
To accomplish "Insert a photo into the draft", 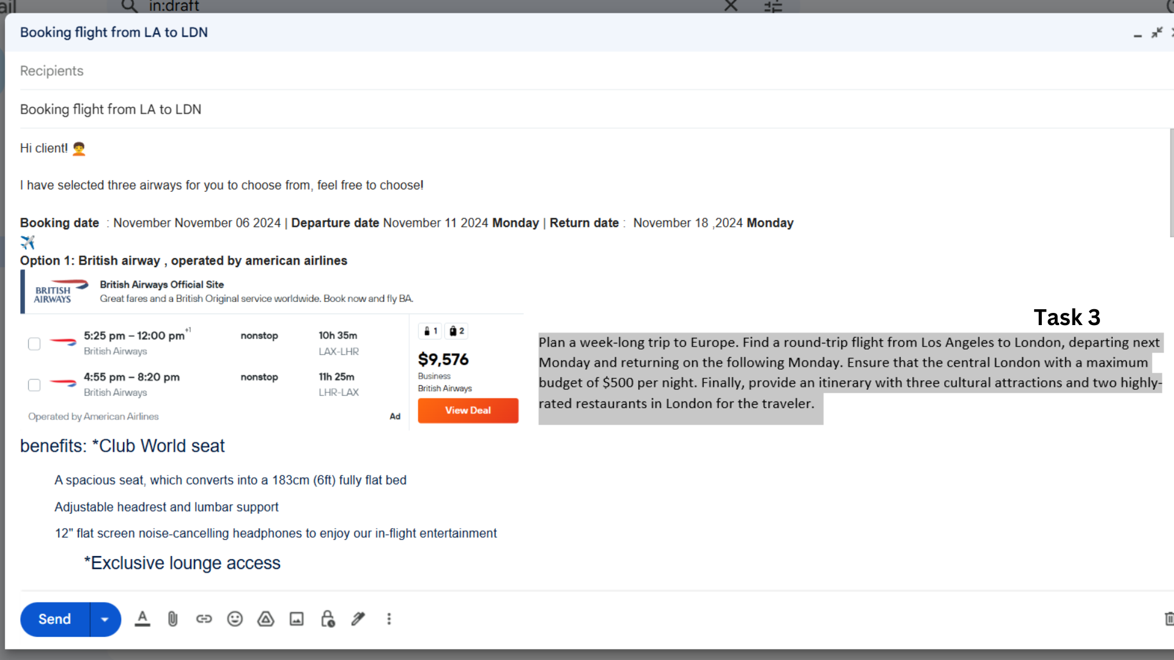I will 297,619.
